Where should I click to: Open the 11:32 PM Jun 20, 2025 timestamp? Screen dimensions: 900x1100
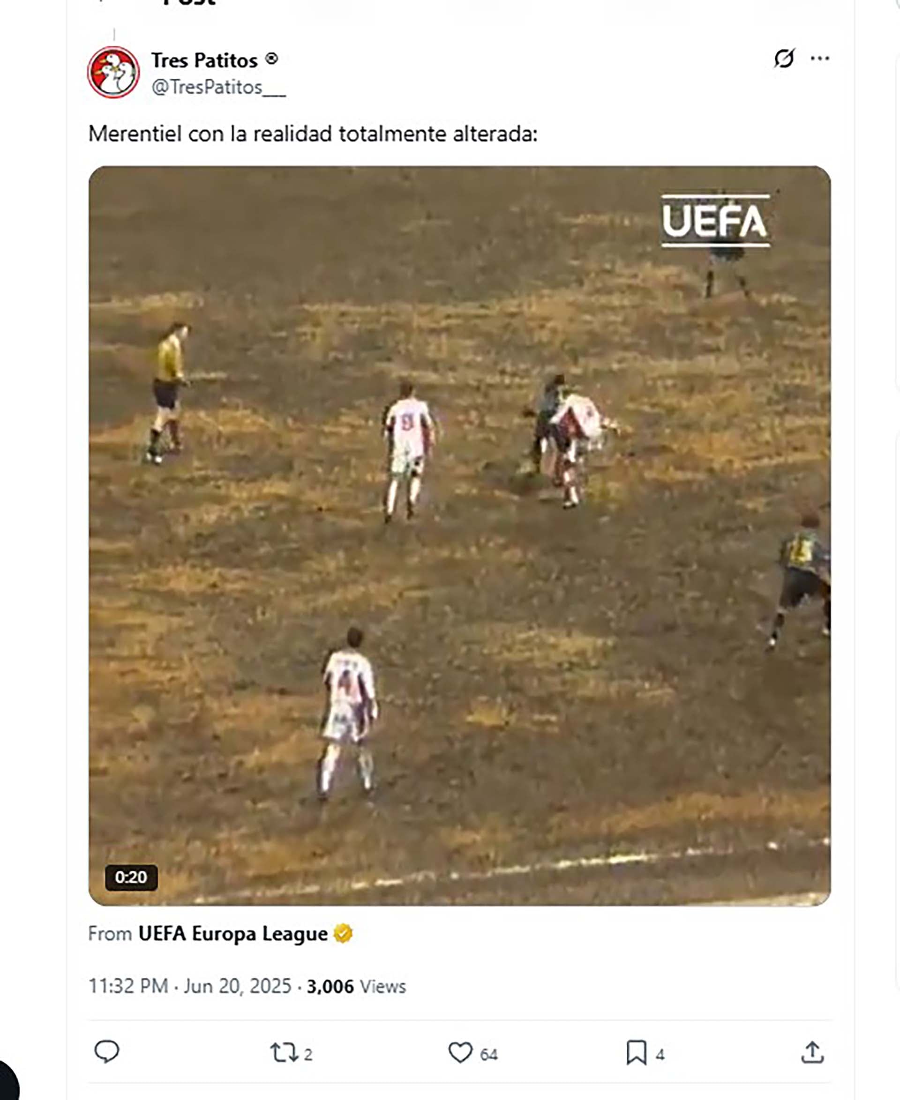tap(190, 986)
